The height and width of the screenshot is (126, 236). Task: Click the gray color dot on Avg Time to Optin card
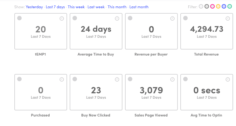pos(185,79)
